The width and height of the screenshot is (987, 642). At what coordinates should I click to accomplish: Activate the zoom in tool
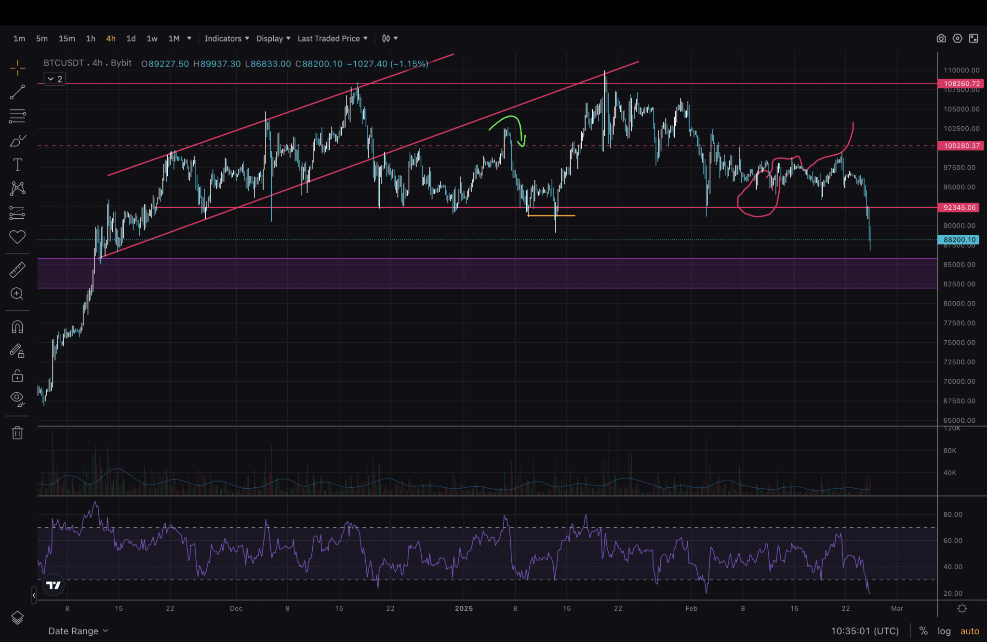point(17,294)
